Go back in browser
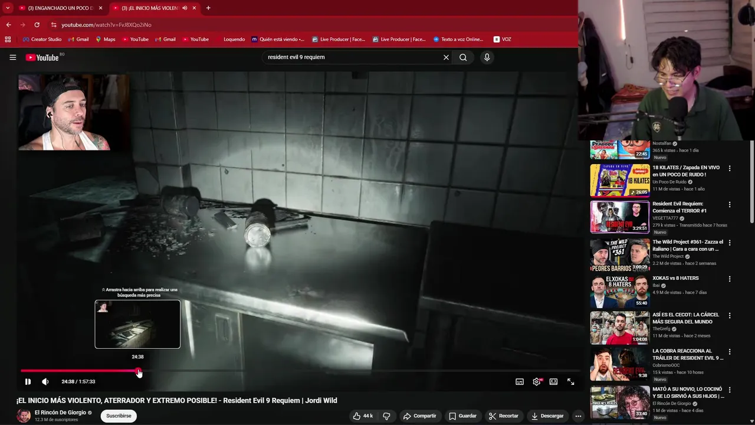The width and height of the screenshot is (755, 425). pos(8,25)
